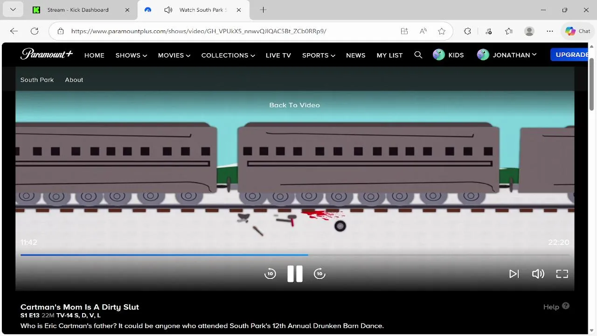
Task: Open browser settings and more menu
Action: (550, 31)
